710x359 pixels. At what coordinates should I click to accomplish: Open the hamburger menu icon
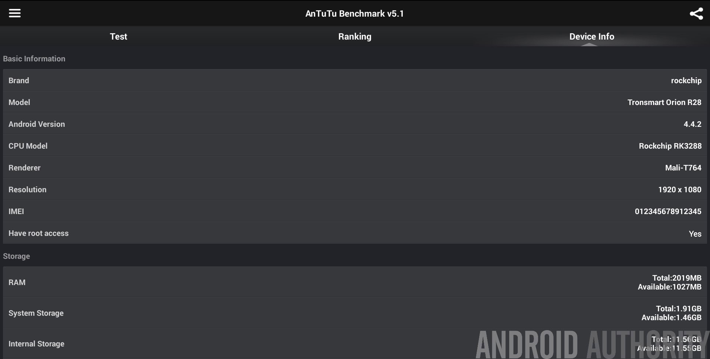[15, 13]
